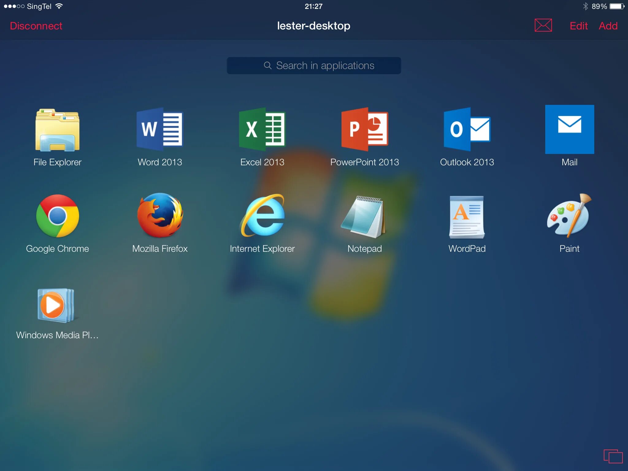Open Outlook 2013
This screenshot has height=471, width=628.
pyautogui.click(x=467, y=129)
